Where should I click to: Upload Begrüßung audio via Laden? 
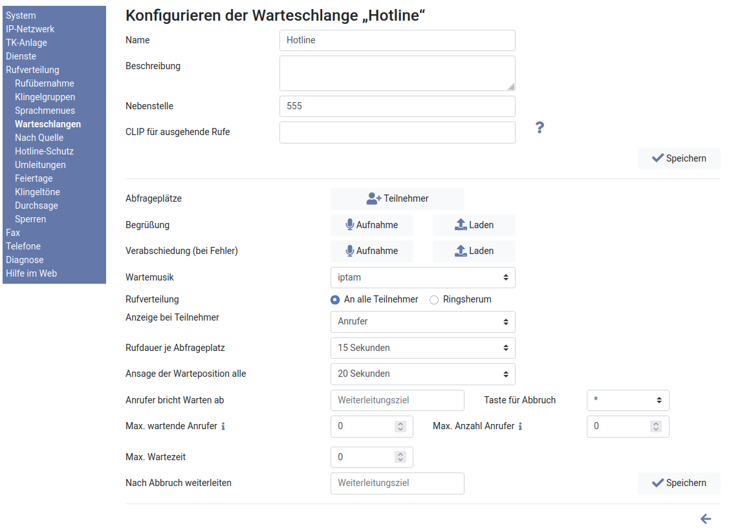(x=474, y=225)
